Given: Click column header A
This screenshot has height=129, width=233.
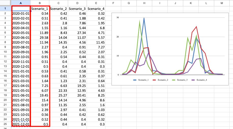Looking at the screenshot, I should [x=21, y=3].
